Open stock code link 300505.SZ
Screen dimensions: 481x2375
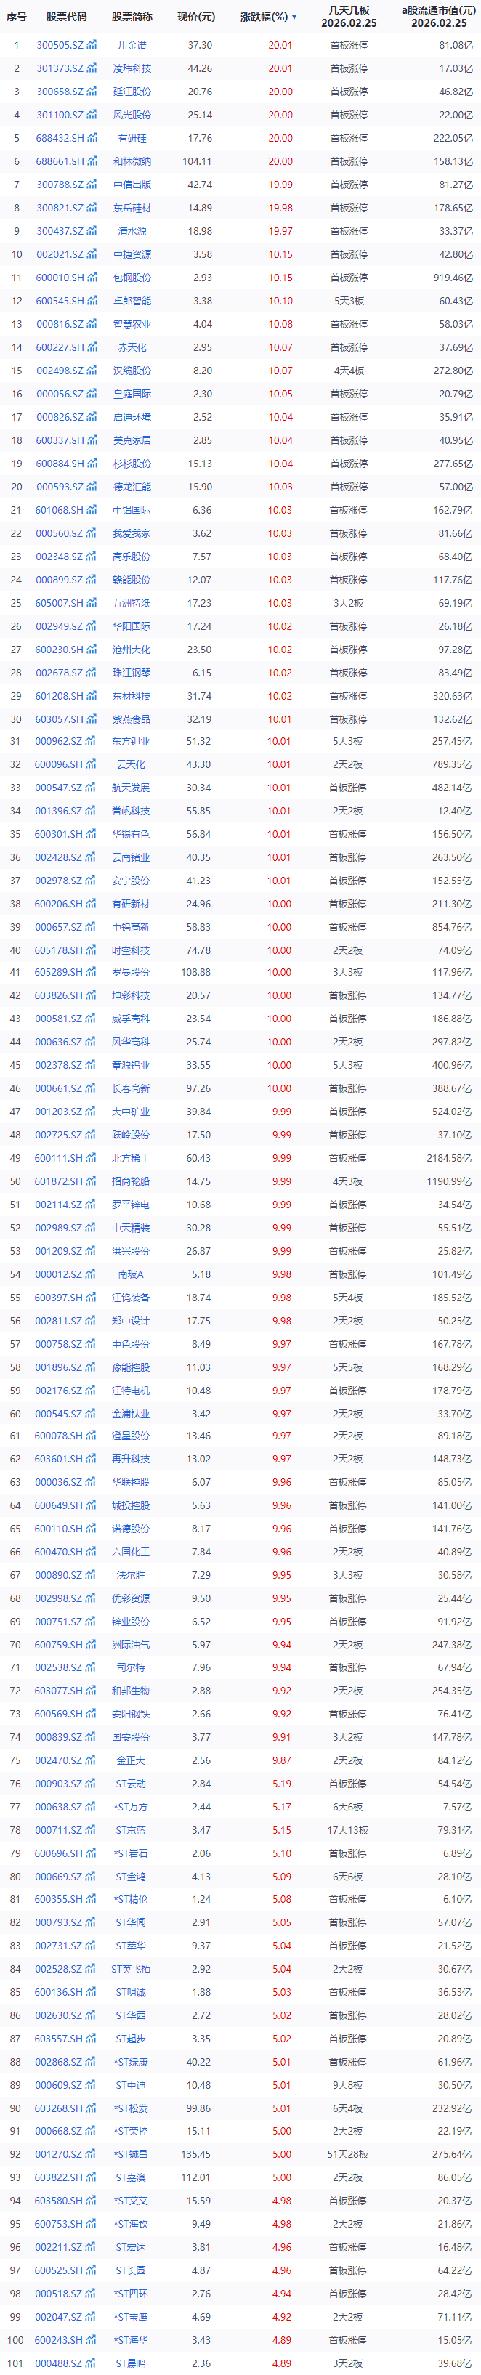pos(59,45)
